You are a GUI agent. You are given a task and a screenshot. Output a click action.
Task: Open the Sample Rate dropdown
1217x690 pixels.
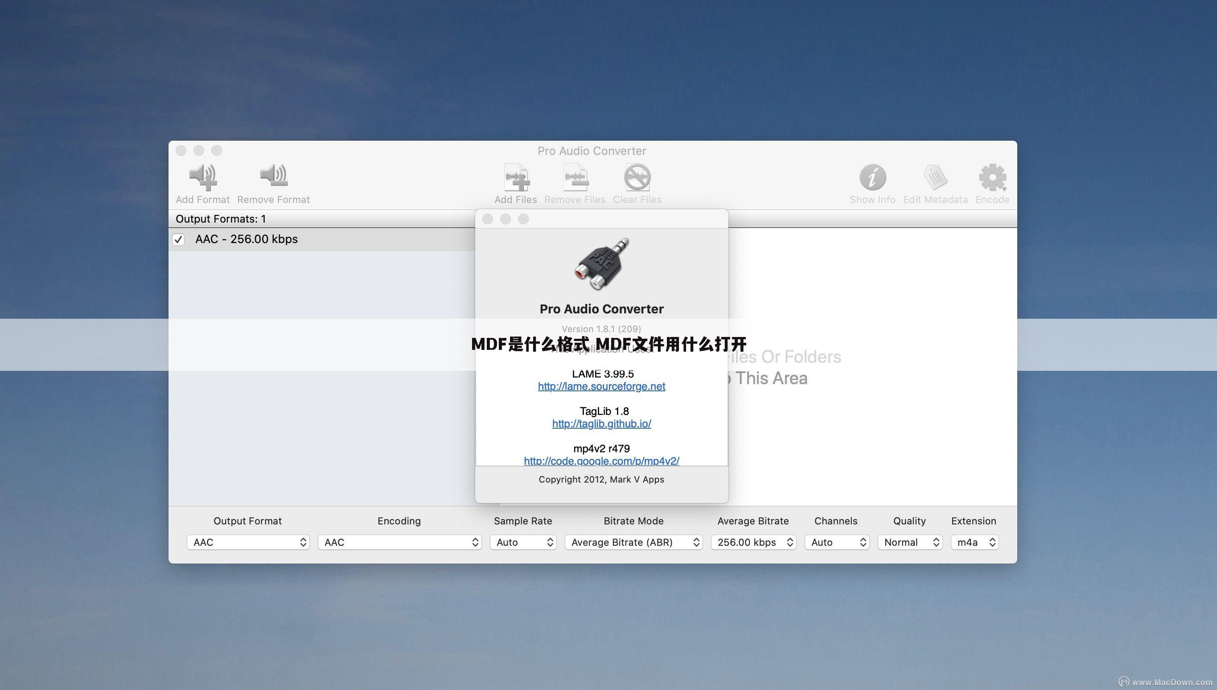(523, 542)
